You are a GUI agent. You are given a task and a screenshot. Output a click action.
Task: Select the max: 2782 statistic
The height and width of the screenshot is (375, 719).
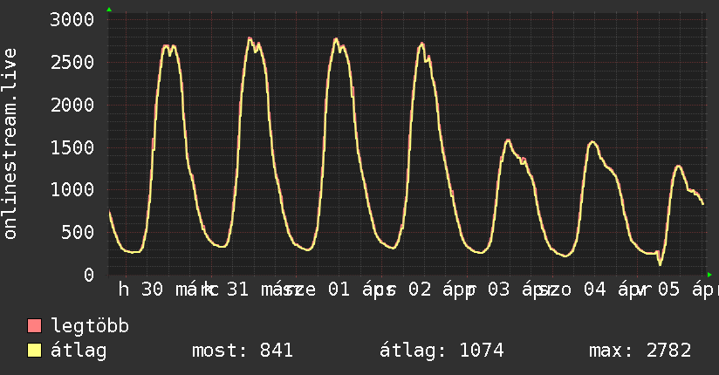(x=640, y=351)
